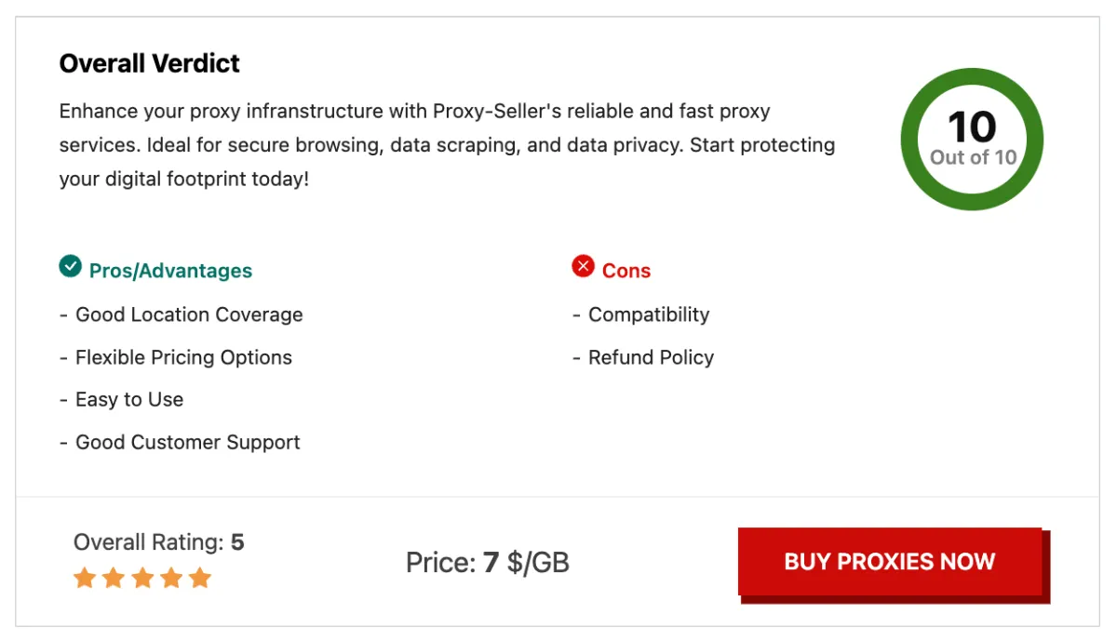
Task: Click the red X Cons icon
Action: point(583,268)
